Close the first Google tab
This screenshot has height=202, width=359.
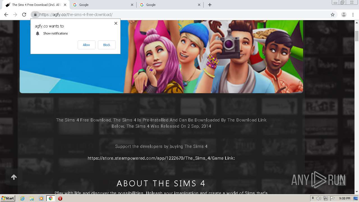(132, 5)
